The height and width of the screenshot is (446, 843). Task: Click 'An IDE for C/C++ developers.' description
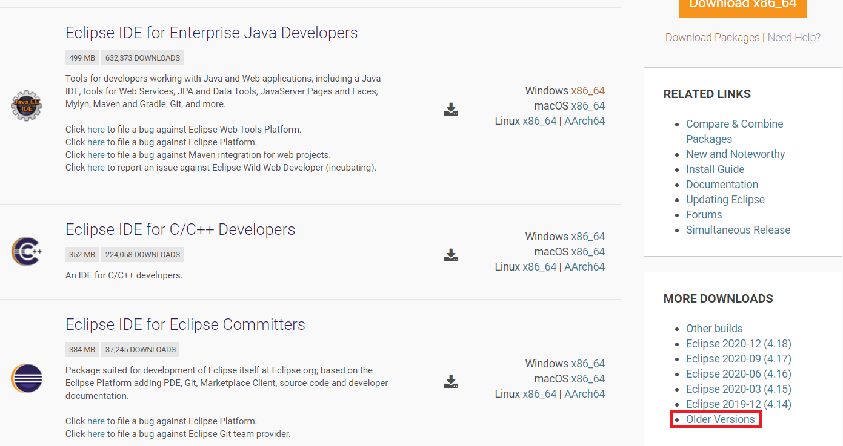(x=124, y=275)
